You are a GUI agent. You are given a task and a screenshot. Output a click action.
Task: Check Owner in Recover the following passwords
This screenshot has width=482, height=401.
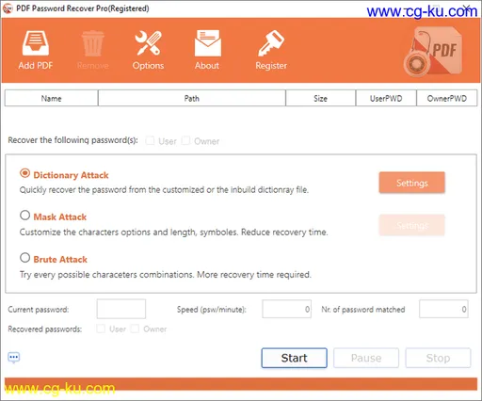tap(185, 140)
